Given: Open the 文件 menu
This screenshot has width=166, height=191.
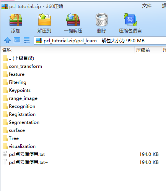Looking at the screenshot, I should (x=147, y=6).
